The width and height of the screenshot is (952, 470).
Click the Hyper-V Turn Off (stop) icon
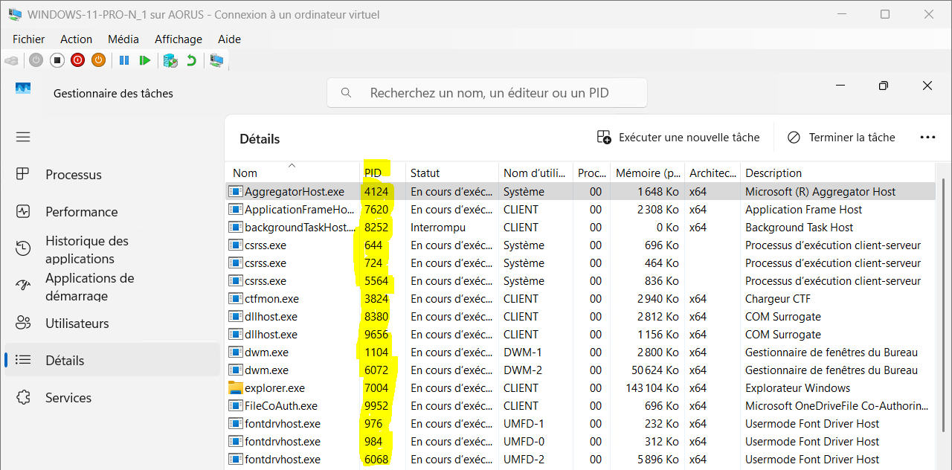(x=57, y=60)
